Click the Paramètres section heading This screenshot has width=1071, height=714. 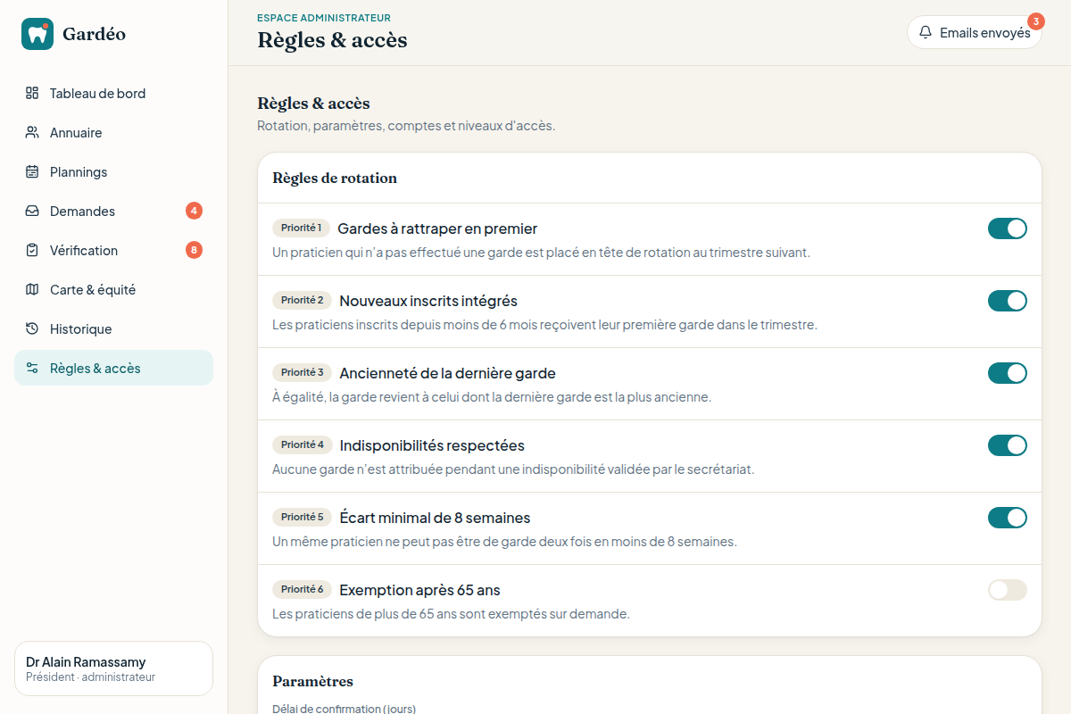(312, 681)
